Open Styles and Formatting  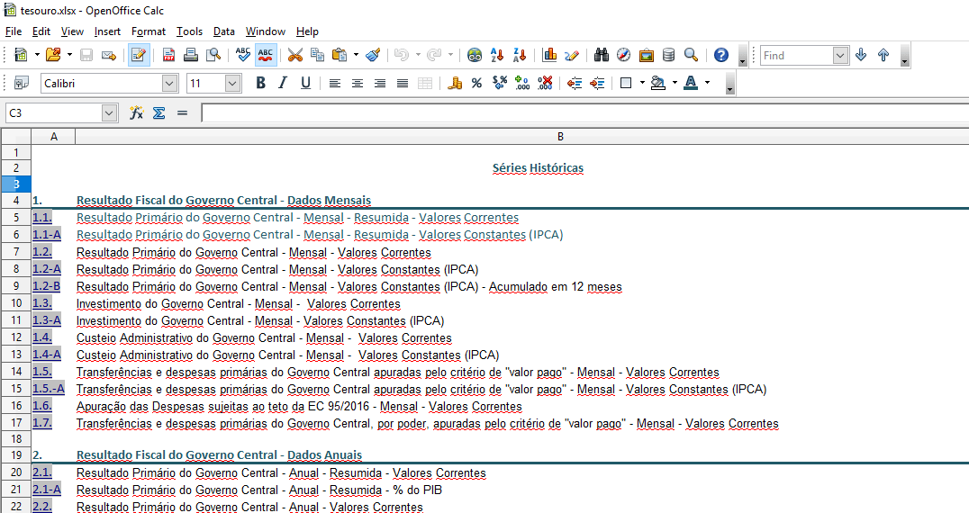click(21, 83)
